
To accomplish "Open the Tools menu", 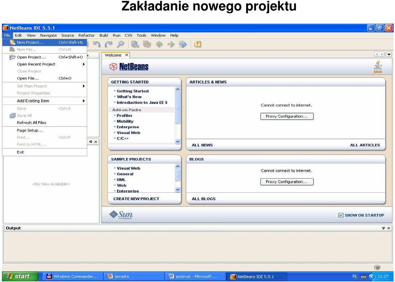I will pos(141,35).
